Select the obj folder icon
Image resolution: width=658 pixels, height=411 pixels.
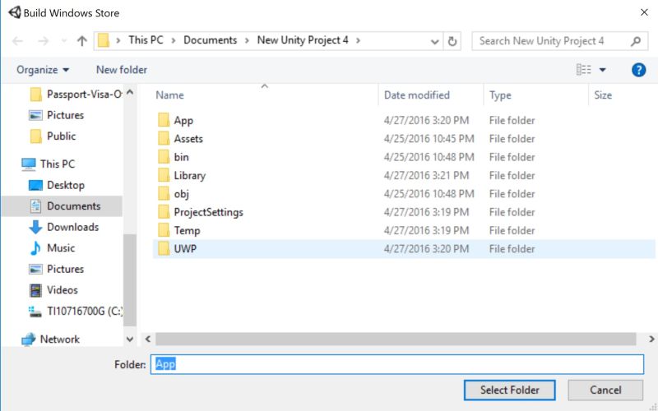point(164,193)
